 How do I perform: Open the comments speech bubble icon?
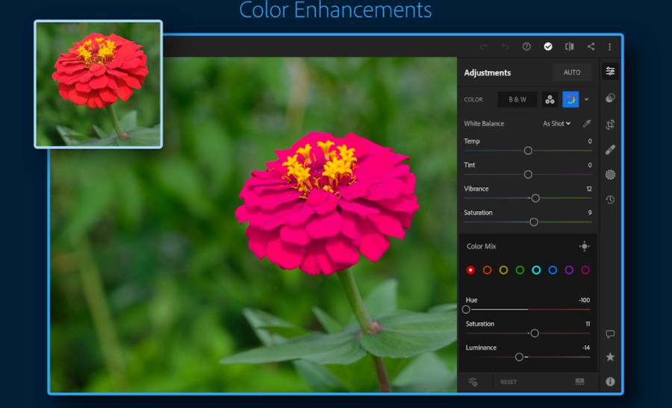coord(610,334)
